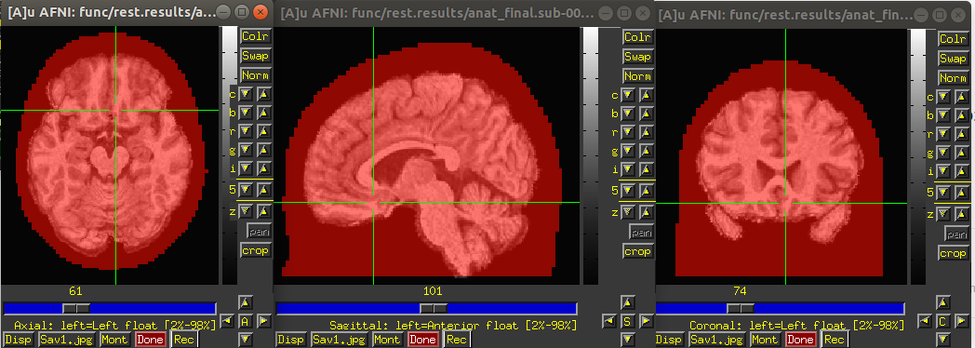Click rotate 'r' down arrow in coronal window

944,134
